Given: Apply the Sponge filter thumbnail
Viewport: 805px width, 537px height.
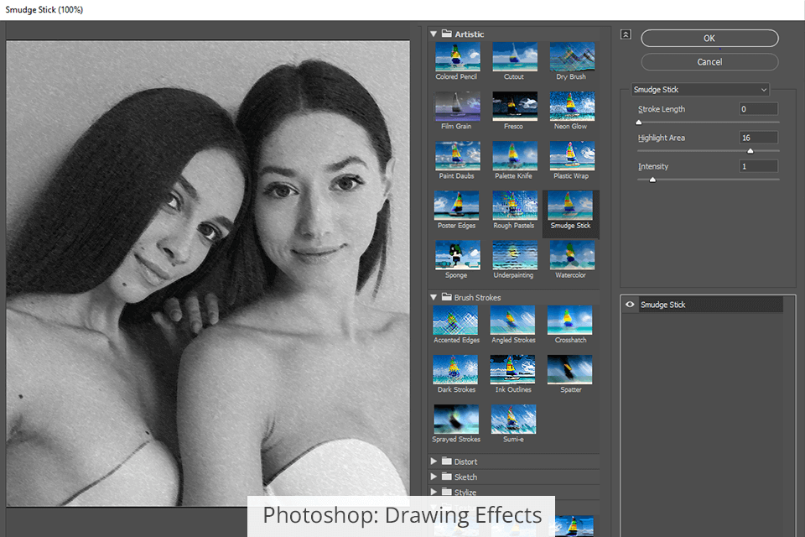Looking at the screenshot, I should (458, 255).
